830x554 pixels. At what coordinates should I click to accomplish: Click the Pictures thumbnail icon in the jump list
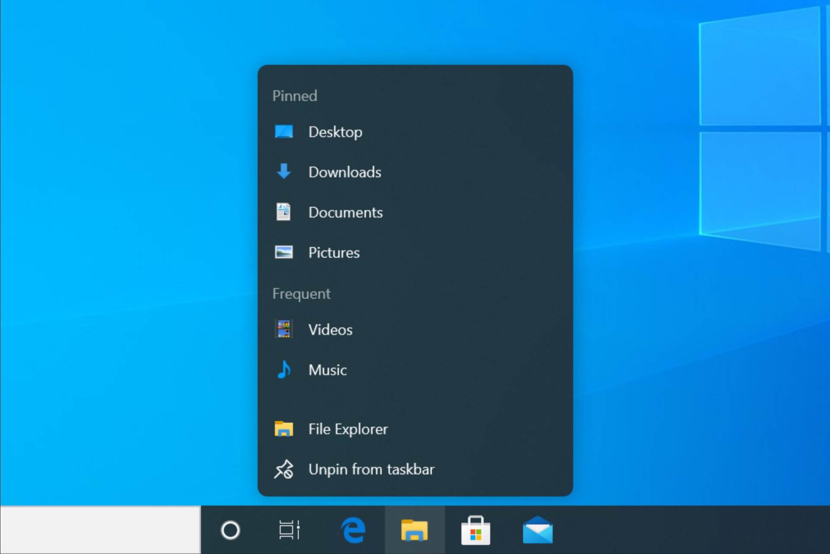coord(284,252)
